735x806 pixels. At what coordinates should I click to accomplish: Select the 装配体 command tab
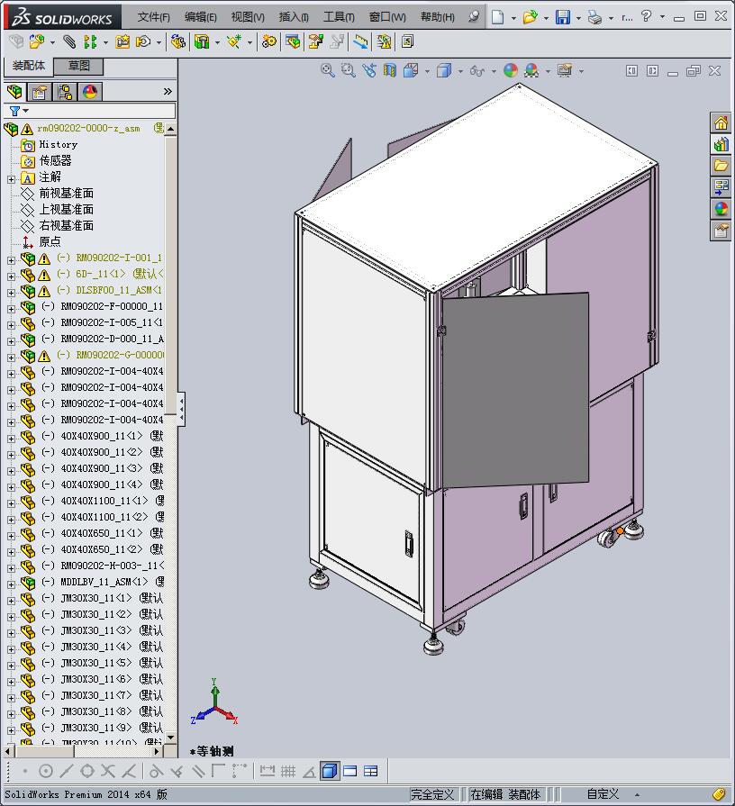pos(29,66)
